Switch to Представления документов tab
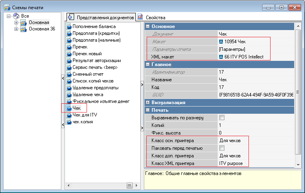This screenshot has height=193, width=305. point(105,18)
